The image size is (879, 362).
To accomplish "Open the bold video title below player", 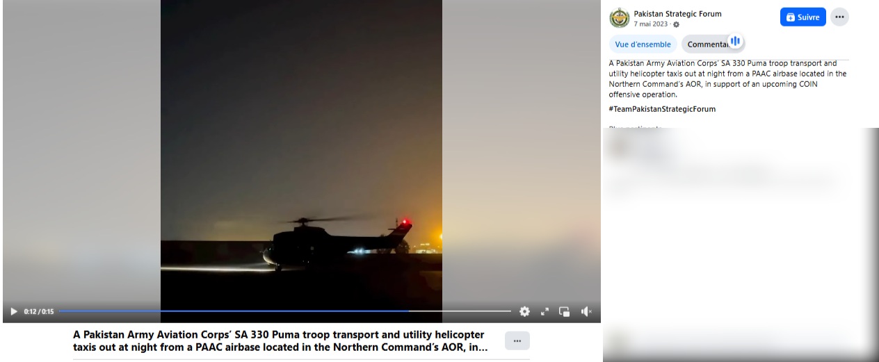I will tap(280, 340).
